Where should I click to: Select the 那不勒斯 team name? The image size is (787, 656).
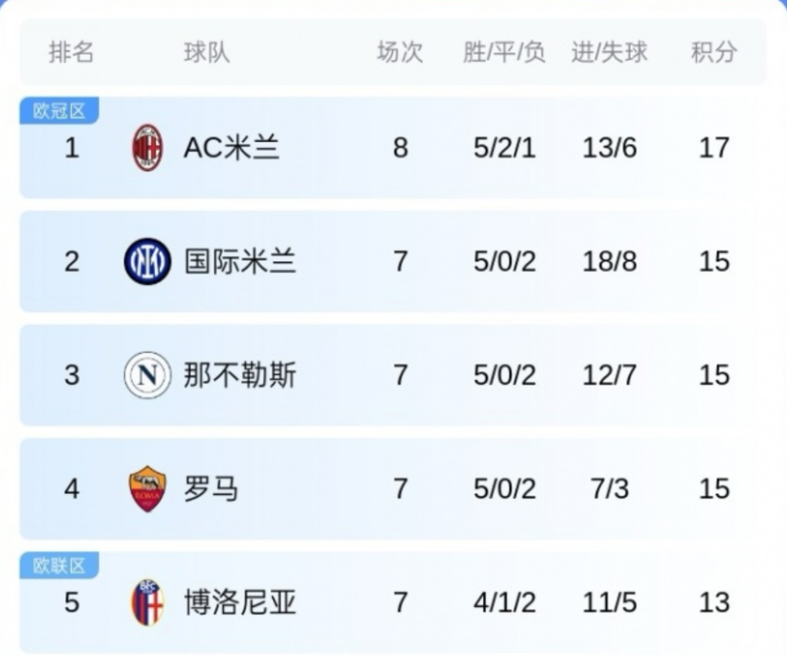[x=239, y=375]
